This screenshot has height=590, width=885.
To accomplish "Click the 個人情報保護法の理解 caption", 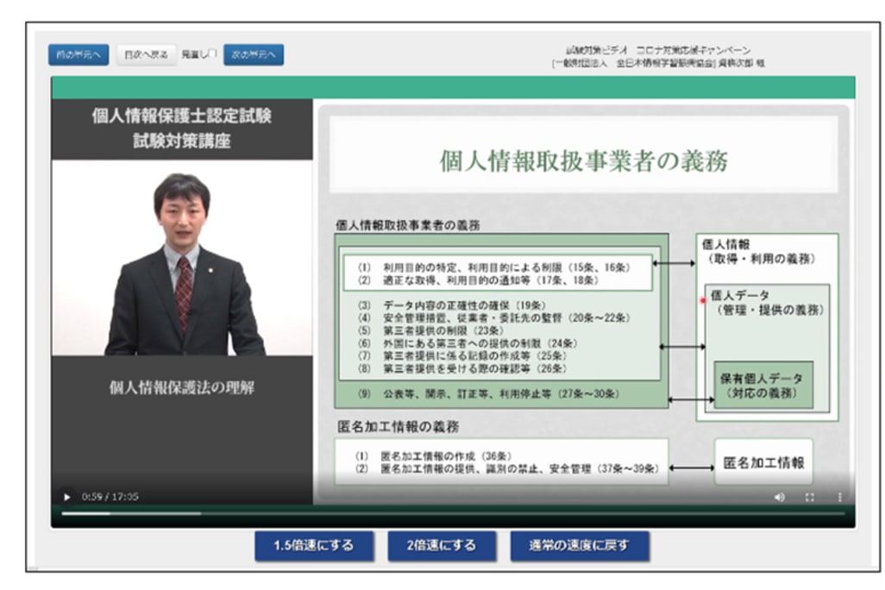I will click(x=182, y=387).
